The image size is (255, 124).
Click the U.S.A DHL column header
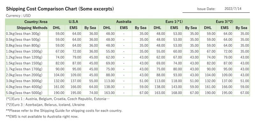[57, 28]
